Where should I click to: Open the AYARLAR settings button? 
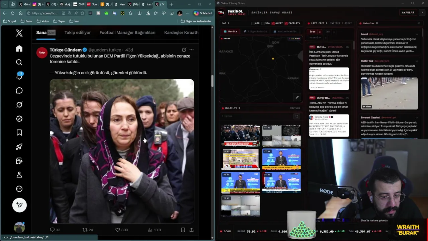pyautogui.click(x=408, y=12)
